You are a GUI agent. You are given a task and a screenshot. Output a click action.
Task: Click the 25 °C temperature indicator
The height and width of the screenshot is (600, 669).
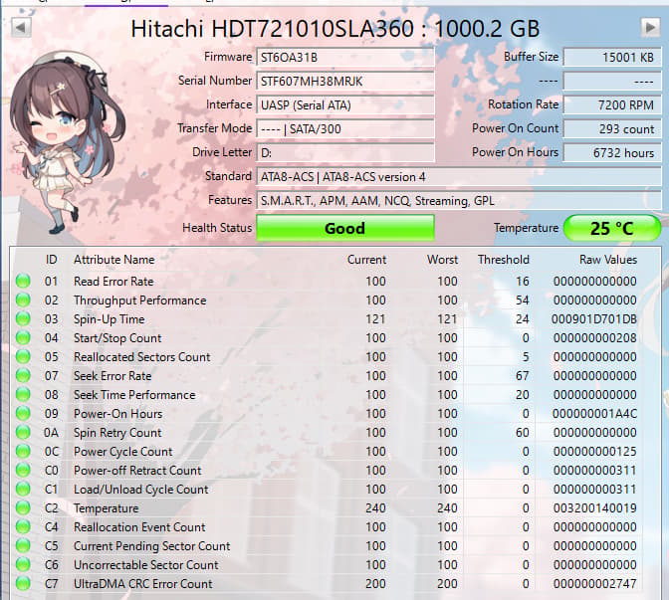[612, 228]
